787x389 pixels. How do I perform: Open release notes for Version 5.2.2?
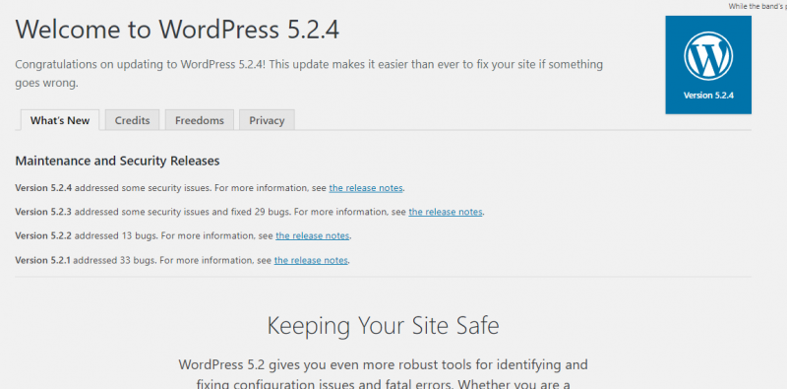pyautogui.click(x=312, y=235)
